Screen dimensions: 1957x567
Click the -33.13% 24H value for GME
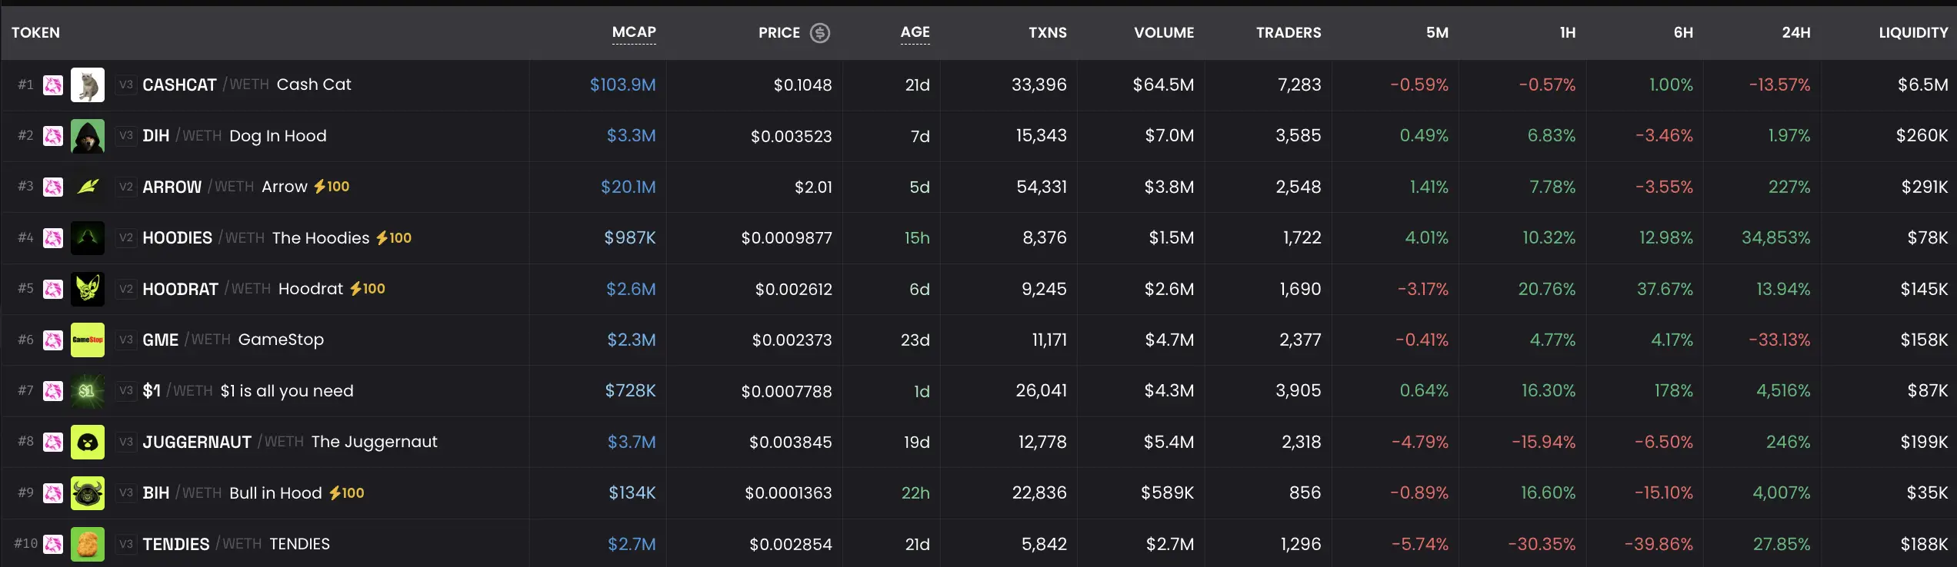(x=1779, y=340)
